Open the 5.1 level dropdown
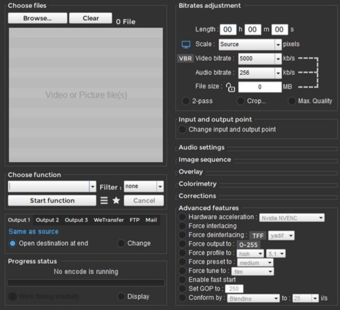Image resolution: width=340 pixels, height=310 pixels. tap(276, 253)
